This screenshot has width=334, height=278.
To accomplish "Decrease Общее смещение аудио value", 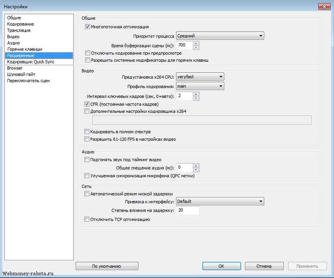I will pos(196,170).
